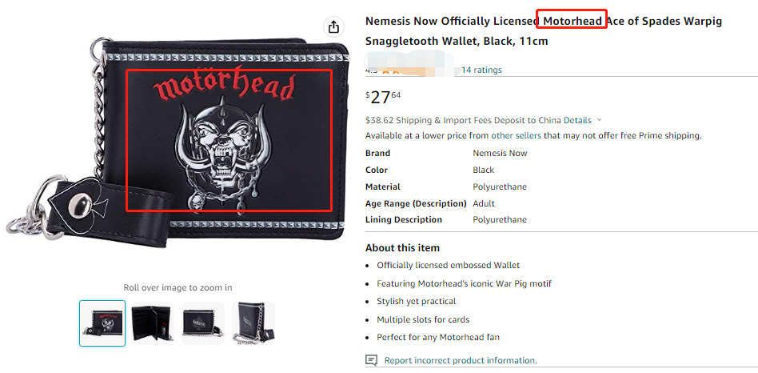Select the second thumbnail showing the open wallet
Image resolution: width=758 pixels, height=373 pixels.
tap(152, 323)
